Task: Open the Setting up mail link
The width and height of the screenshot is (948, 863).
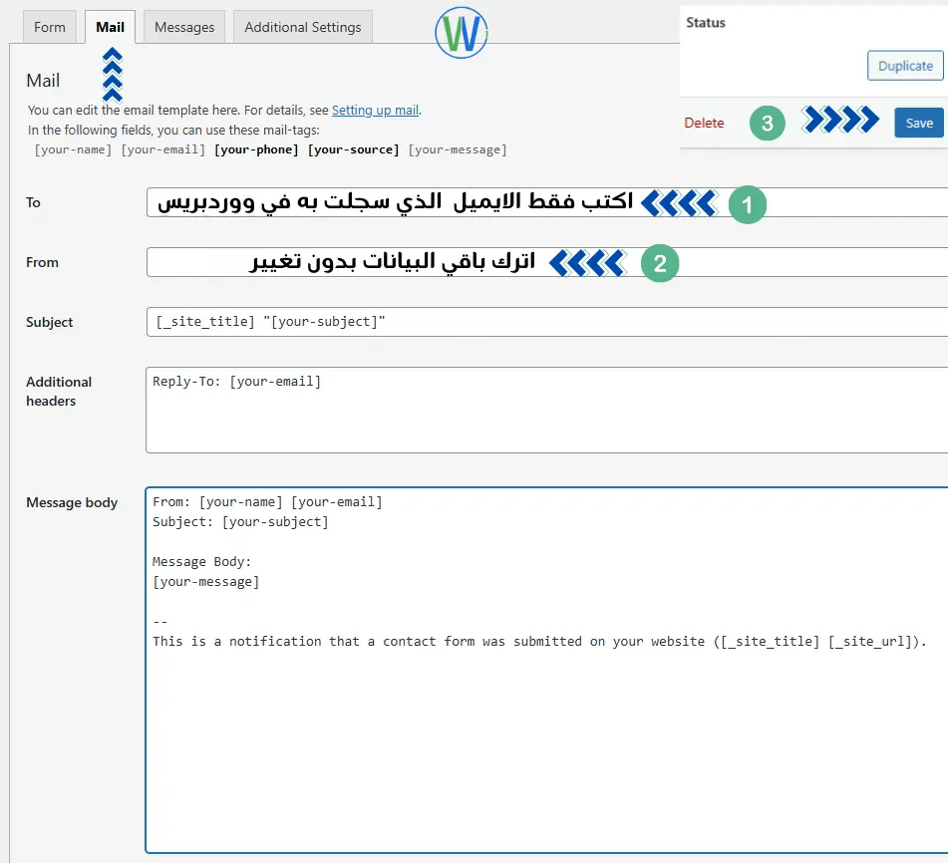Action: pos(375,111)
